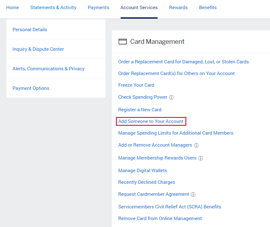Select the Account Services tab
This screenshot has width=270, height=227.
click(139, 7)
